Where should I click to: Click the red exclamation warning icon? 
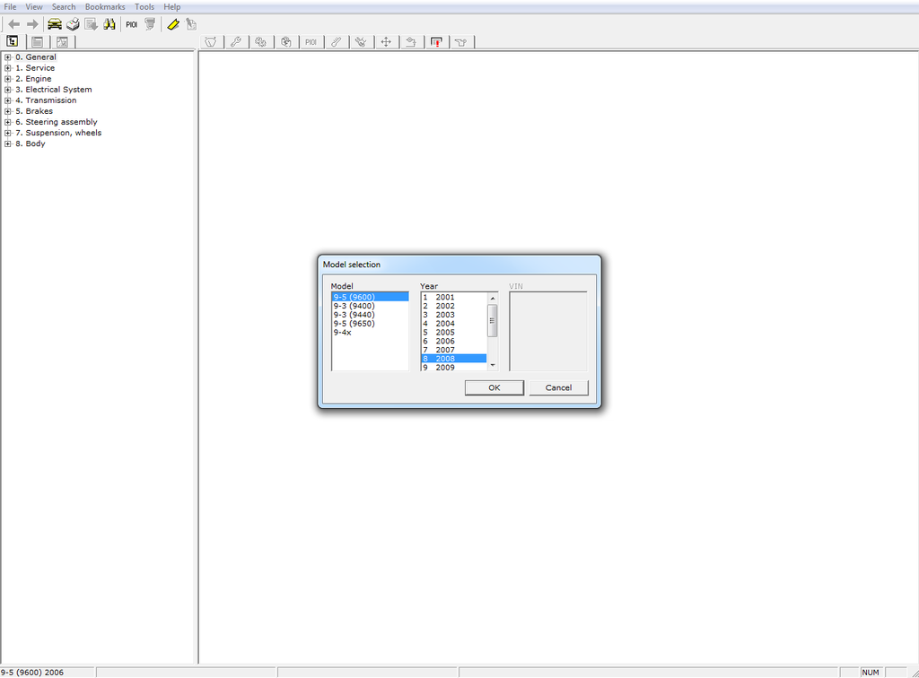pyautogui.click(x=436, y=41)
